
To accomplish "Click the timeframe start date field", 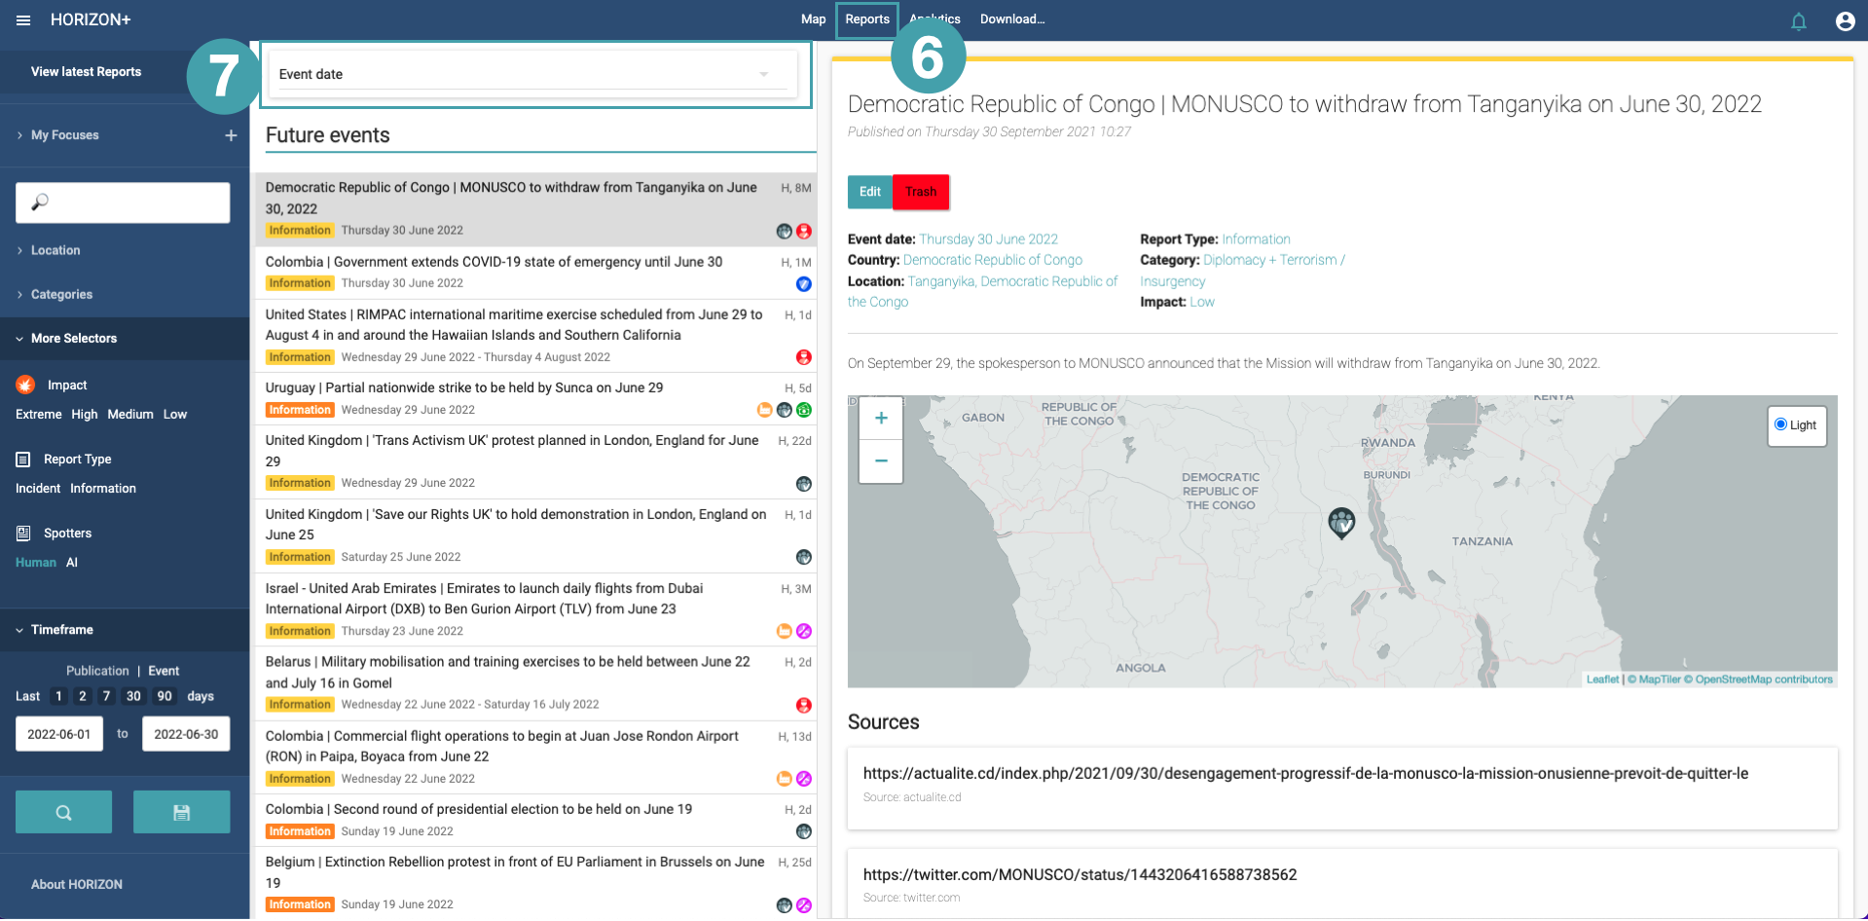I will coord(59,734).
